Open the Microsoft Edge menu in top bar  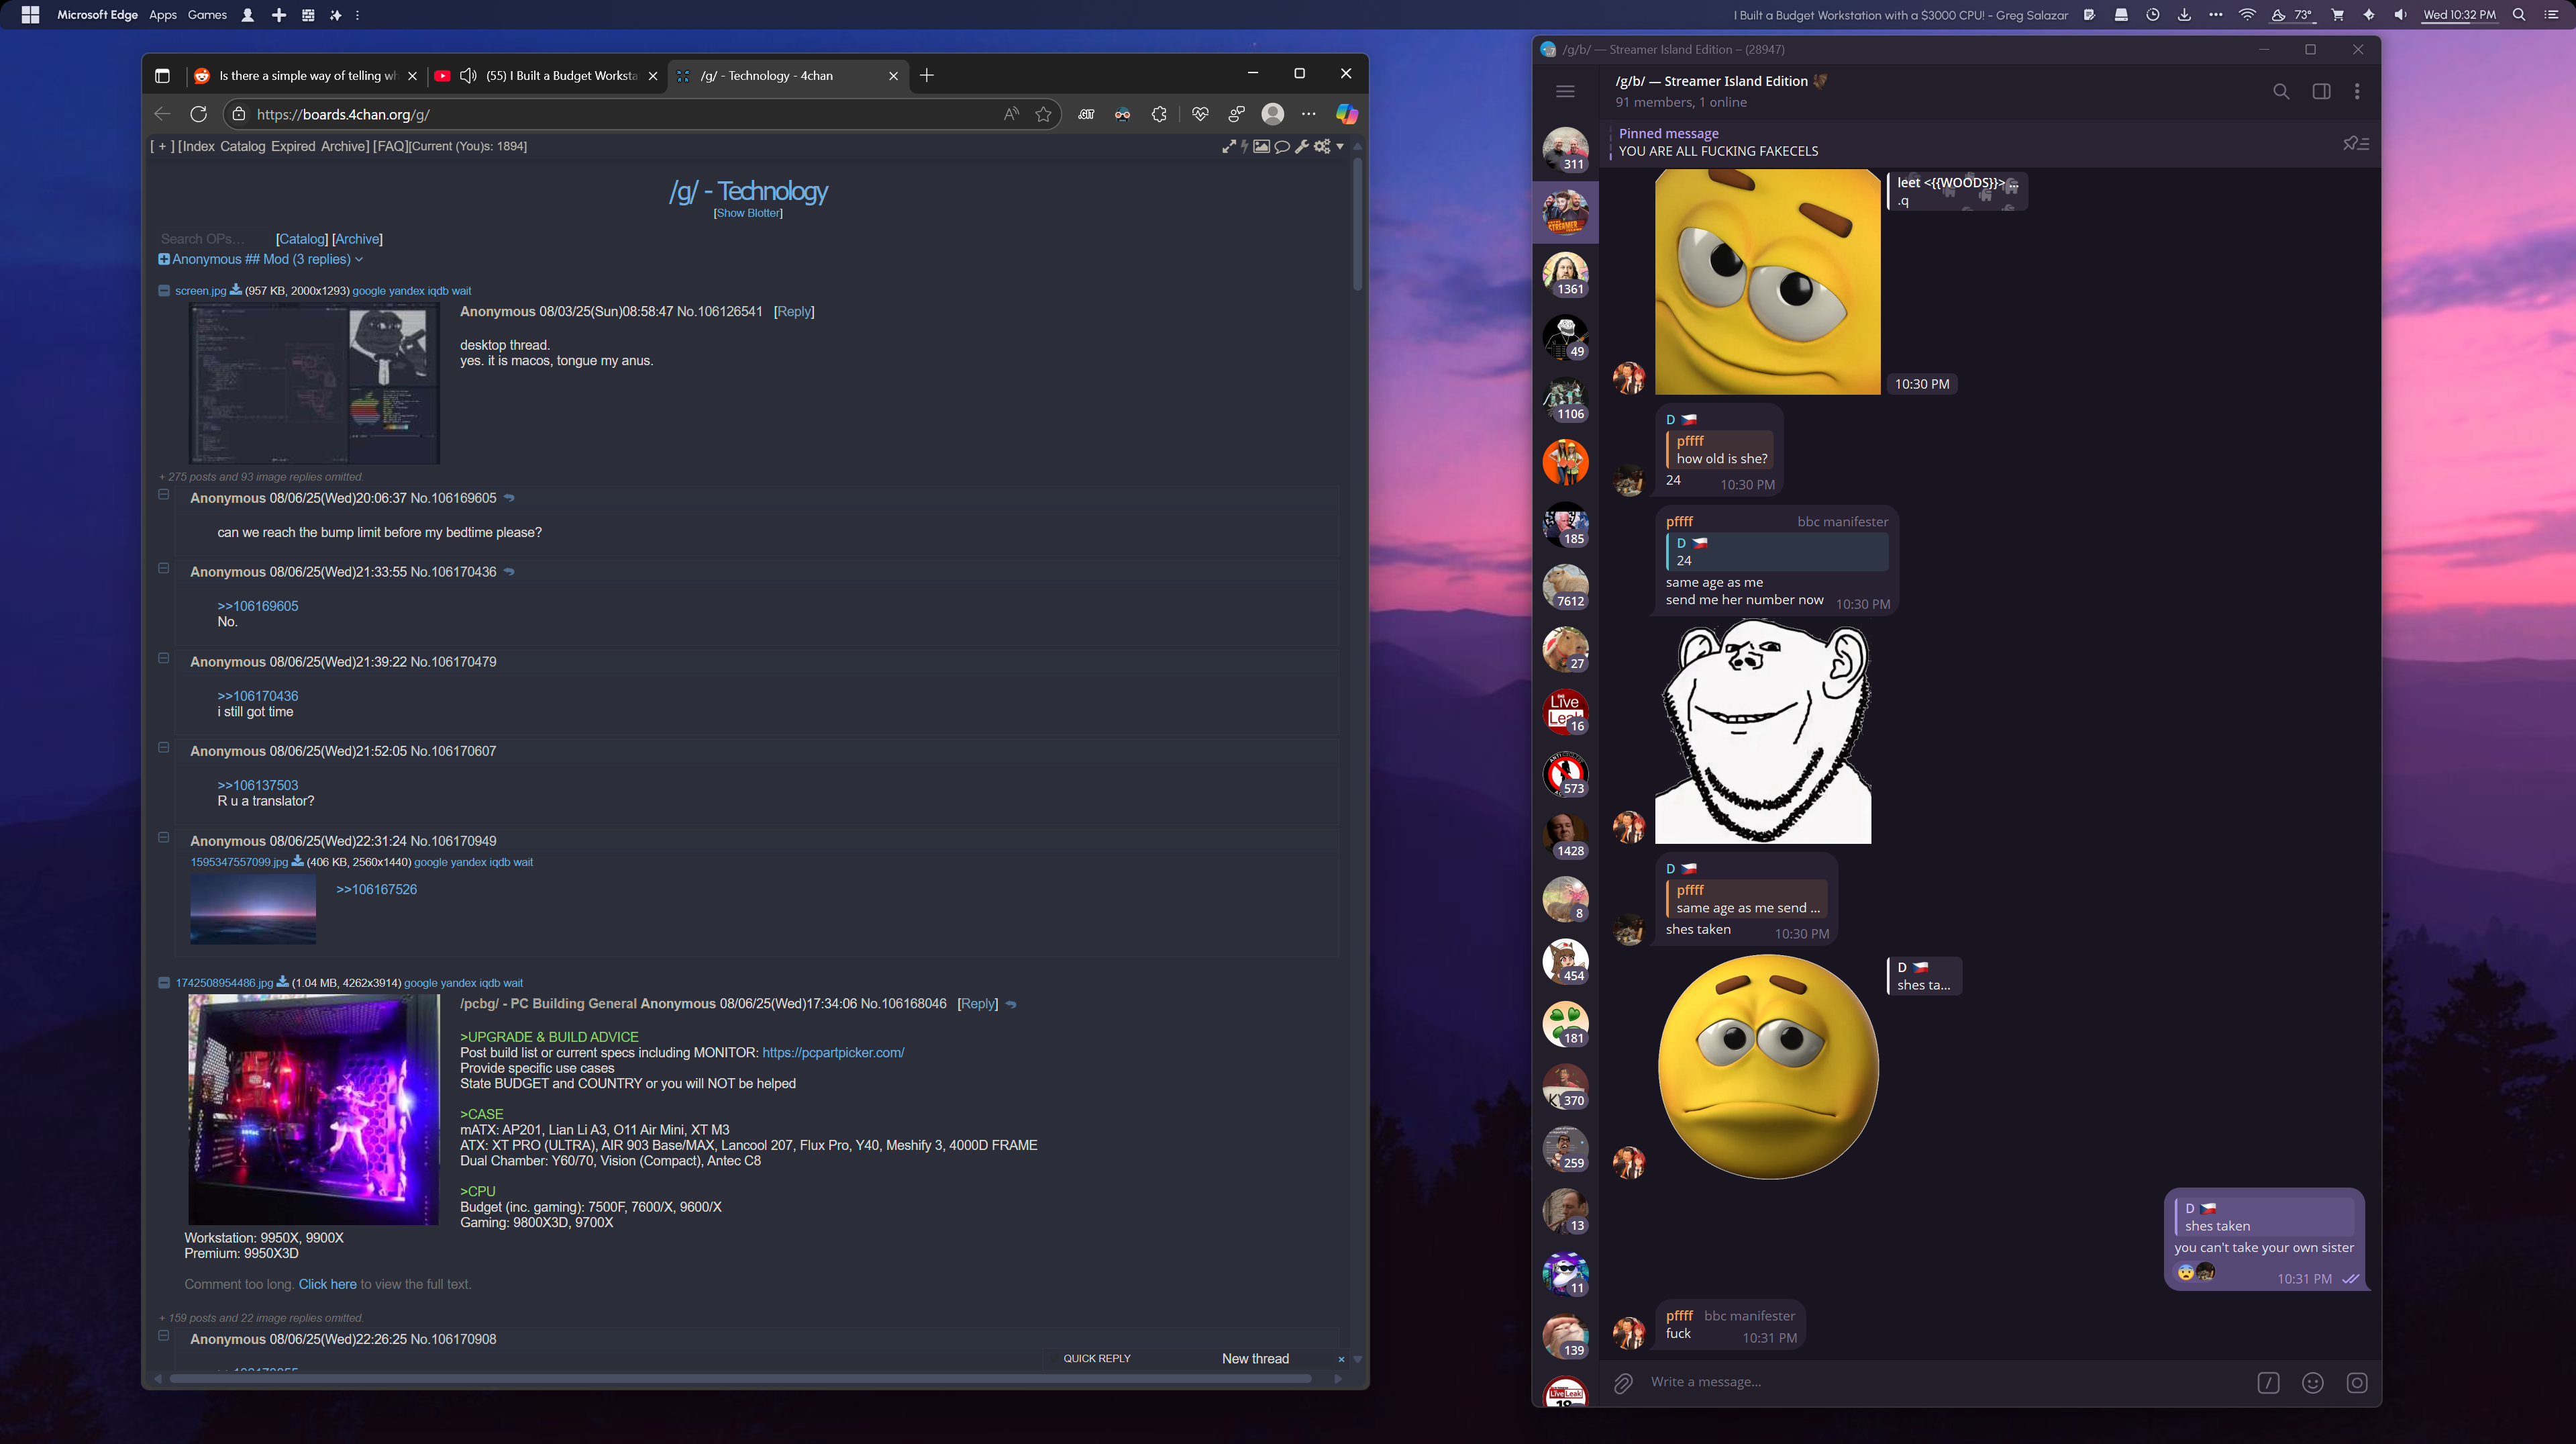(x=97, y=15)
